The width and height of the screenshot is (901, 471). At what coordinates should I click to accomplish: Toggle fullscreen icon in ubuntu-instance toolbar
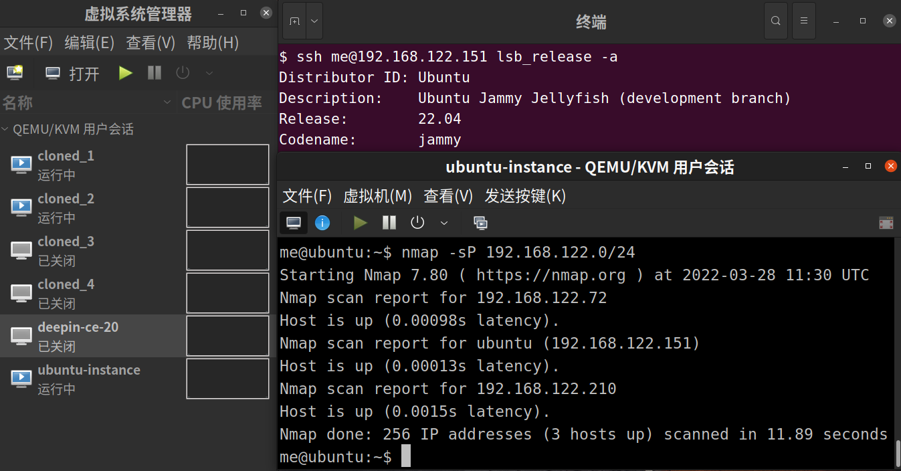point(886,223)
